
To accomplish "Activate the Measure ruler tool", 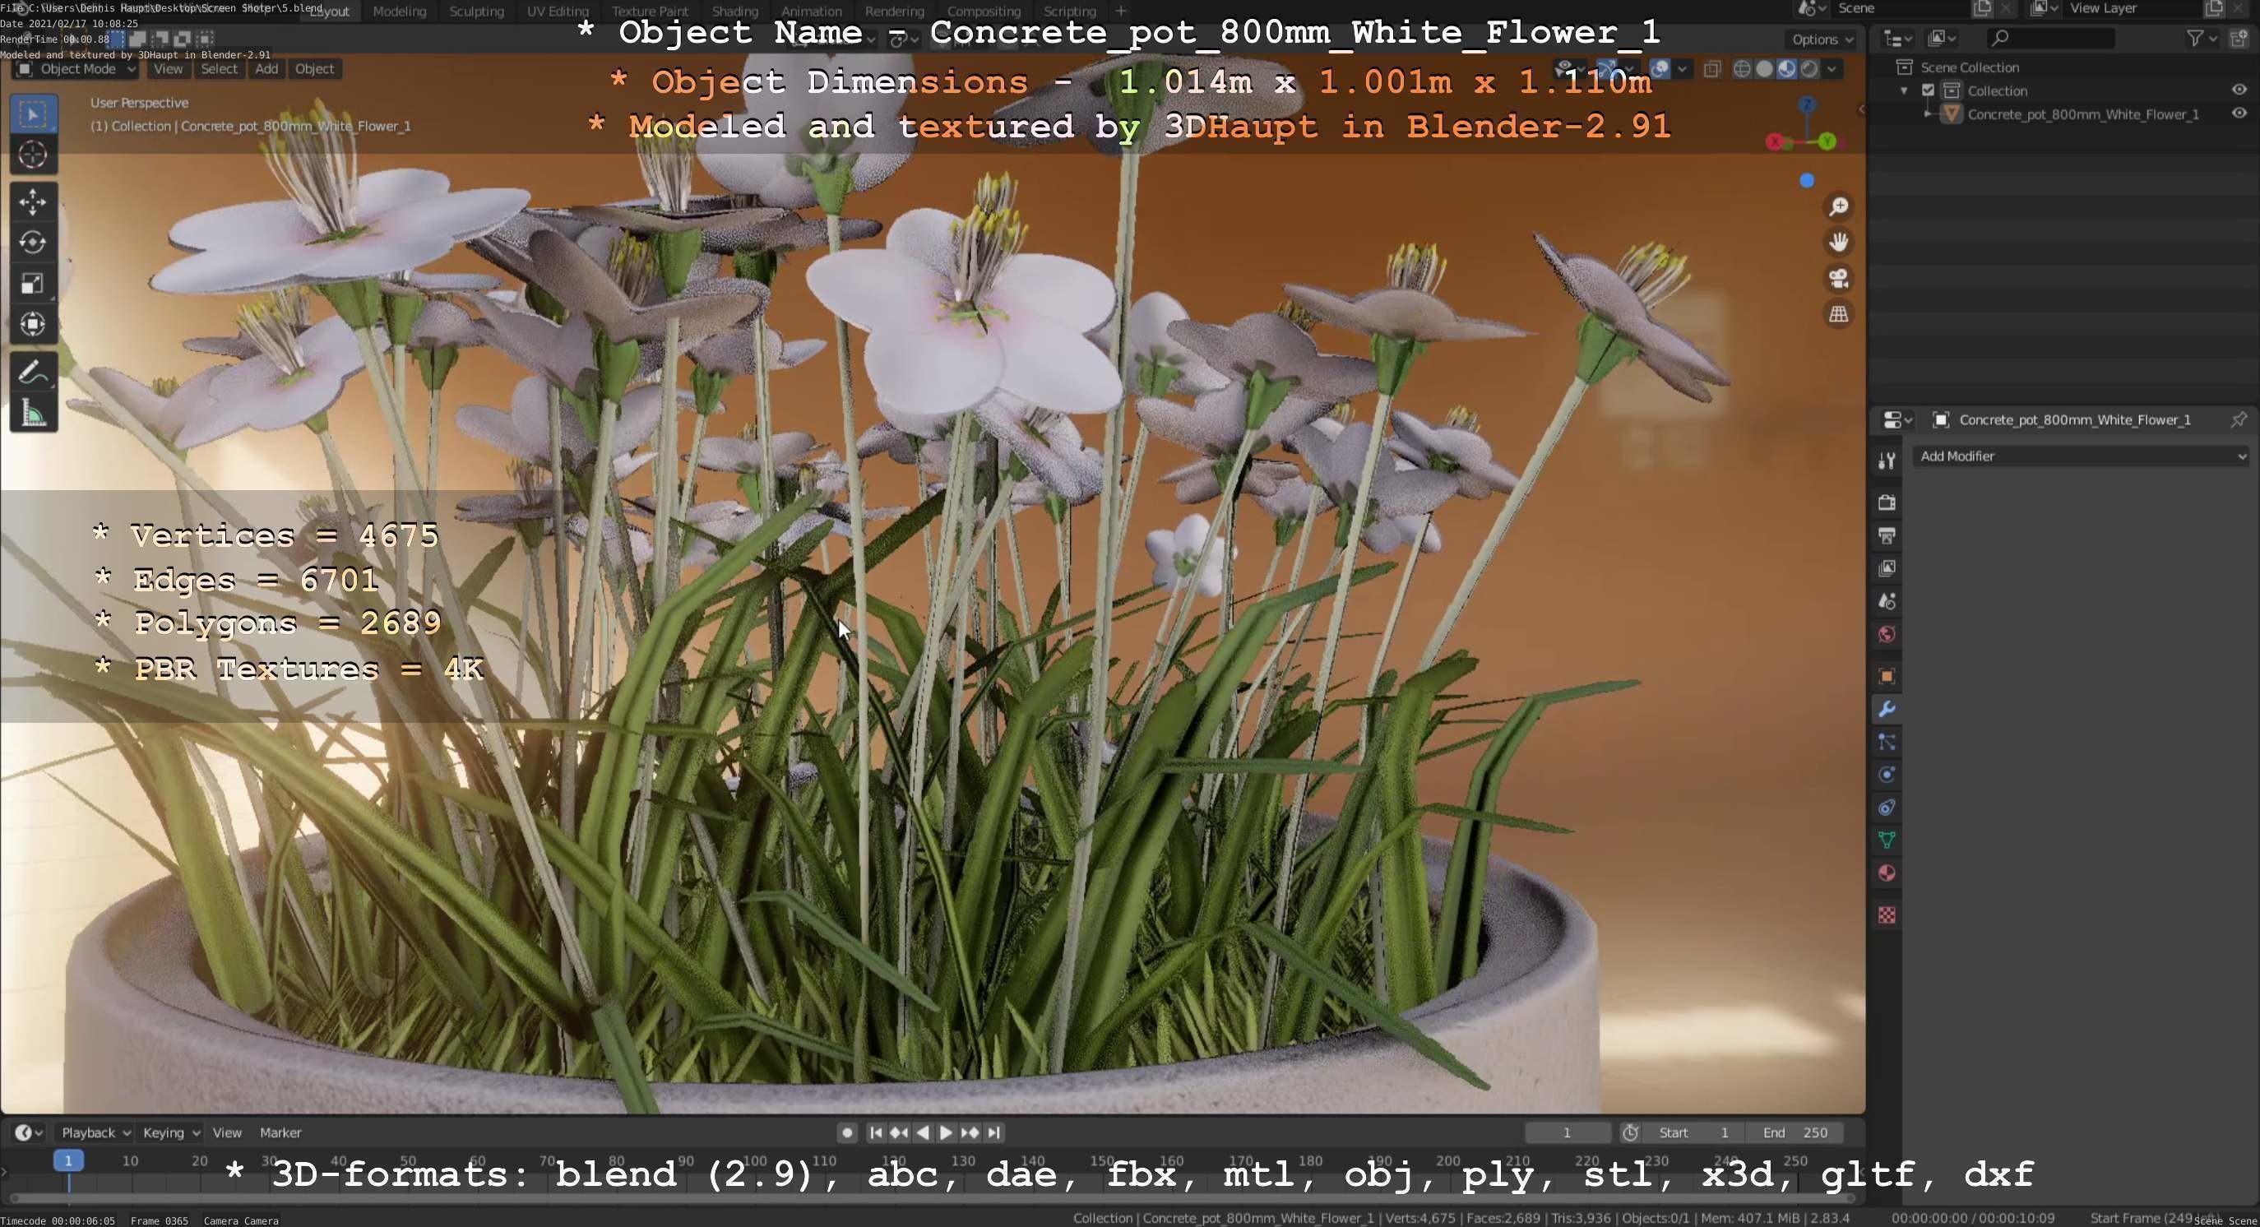I will tap(34, 413).
